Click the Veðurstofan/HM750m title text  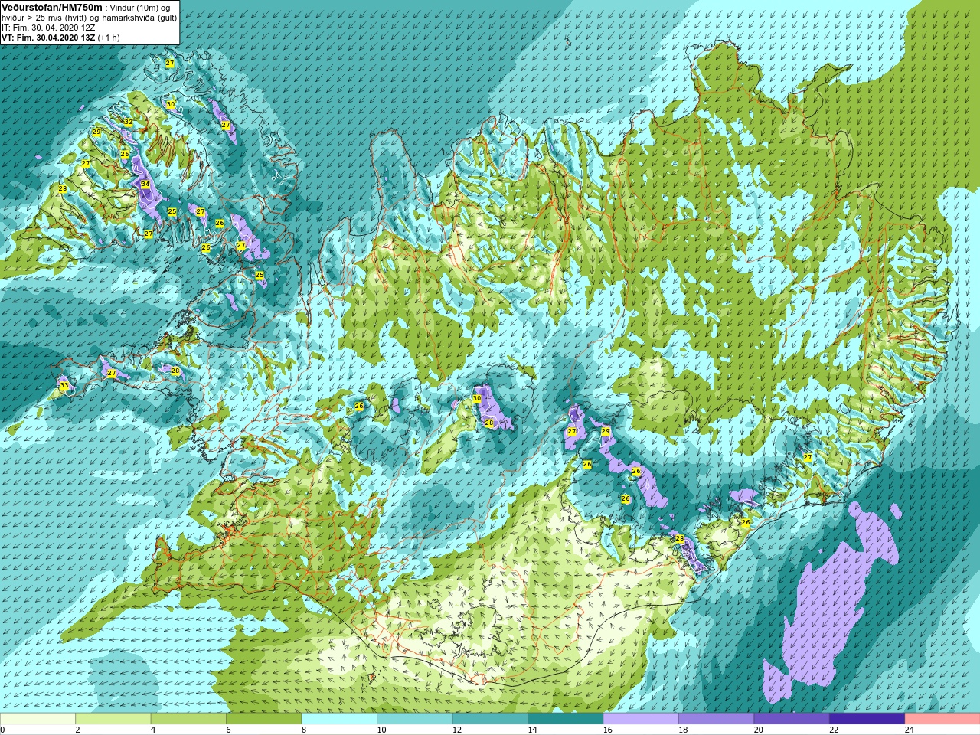pos(52,7)
